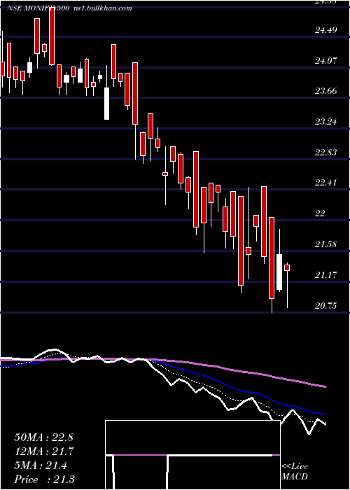Click the final small red candlestick
350x490 pixels.
[x=287, y=267]
